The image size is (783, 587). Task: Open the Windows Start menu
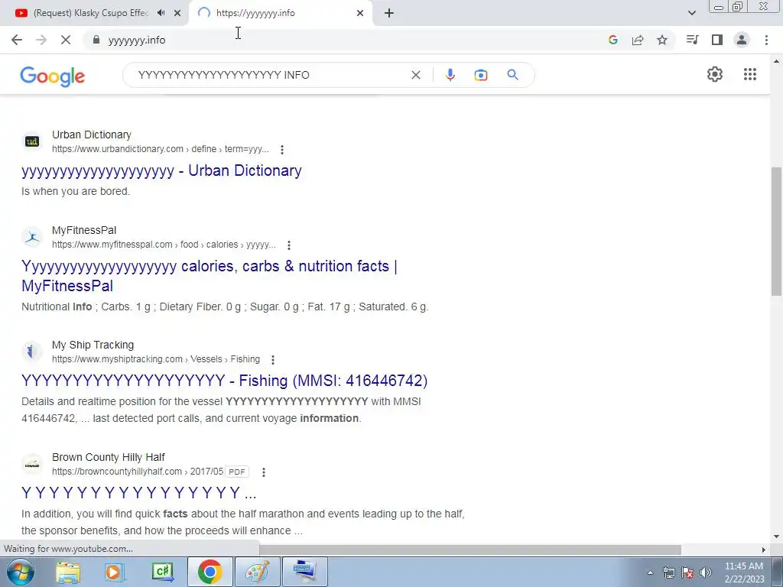coord(21,572)
